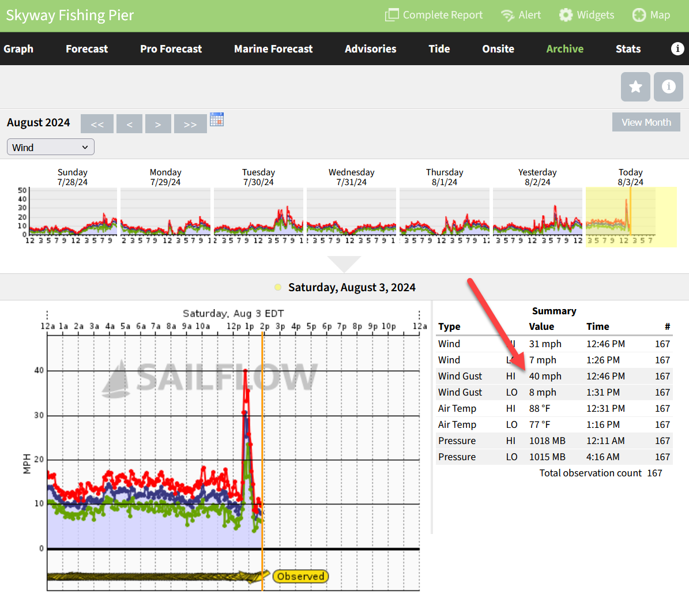Select the Onsite tab
Screen dimensions: 689x598
coord(498,49)
